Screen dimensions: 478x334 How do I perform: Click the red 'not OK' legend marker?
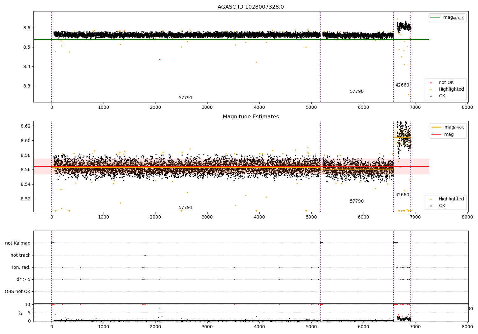(431, 83)
